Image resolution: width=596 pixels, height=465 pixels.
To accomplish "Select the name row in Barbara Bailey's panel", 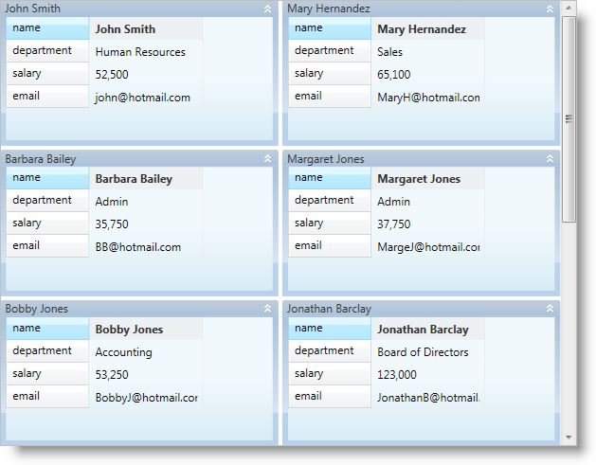I will tap(47, 178).
